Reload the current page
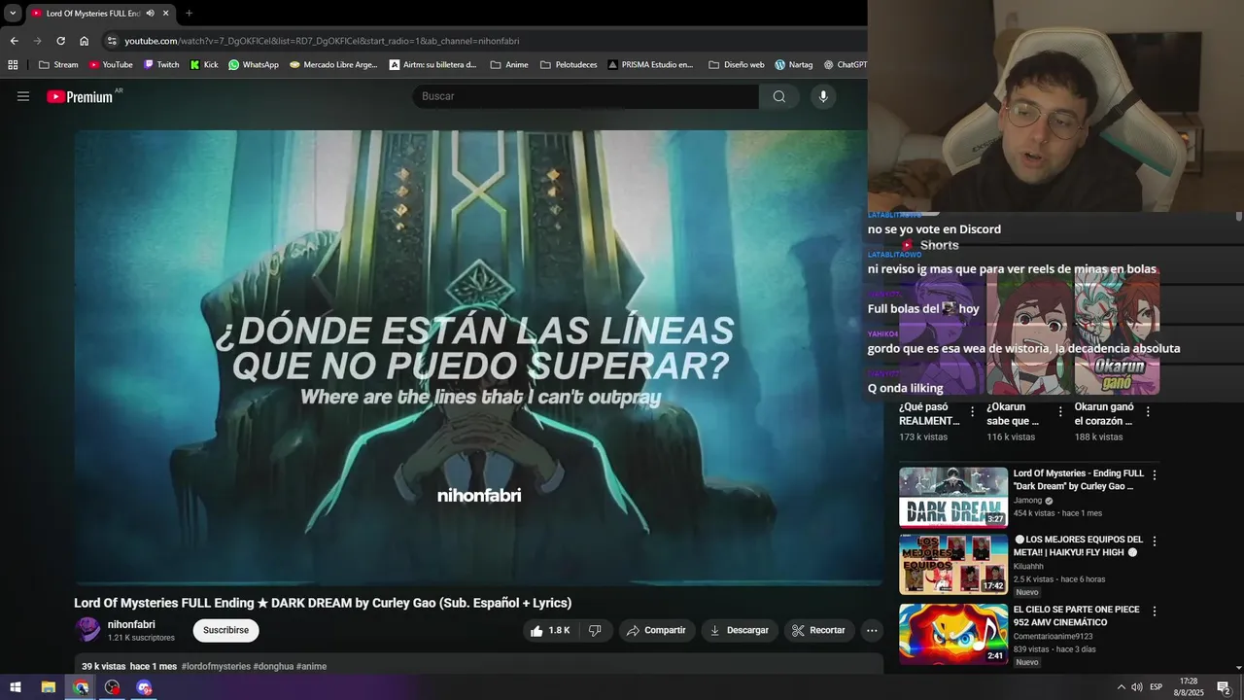Image resolution: width=1244 pixels, height=700 pixels. coord(60,41)
